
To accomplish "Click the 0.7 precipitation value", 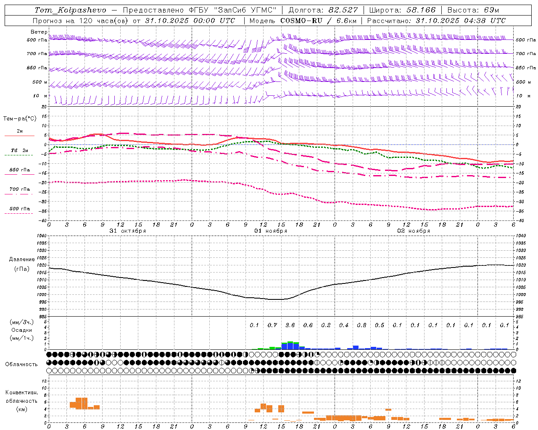I will coord(272,325).
